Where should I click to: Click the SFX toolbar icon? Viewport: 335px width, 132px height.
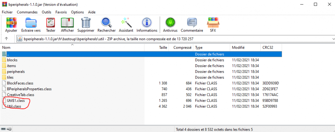[213, 22]
